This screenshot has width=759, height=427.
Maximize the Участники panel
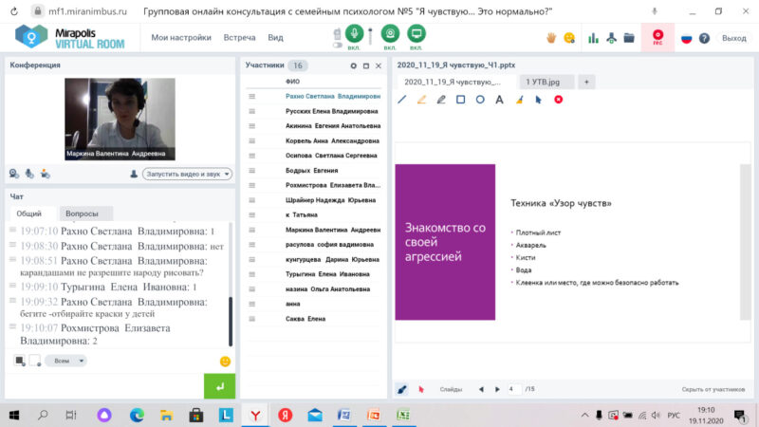(x=366, y=65)
